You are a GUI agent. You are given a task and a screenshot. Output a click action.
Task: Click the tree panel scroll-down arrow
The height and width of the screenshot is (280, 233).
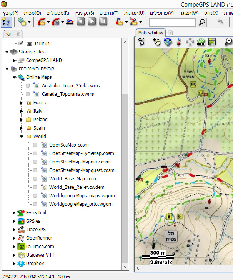(125, 267)
